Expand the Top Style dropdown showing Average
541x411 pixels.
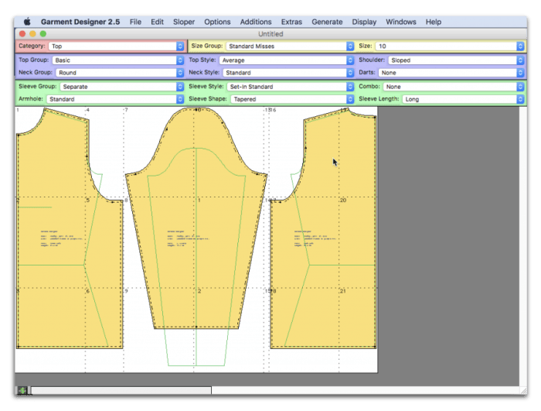pyautogui.click(x=287, y=60)
